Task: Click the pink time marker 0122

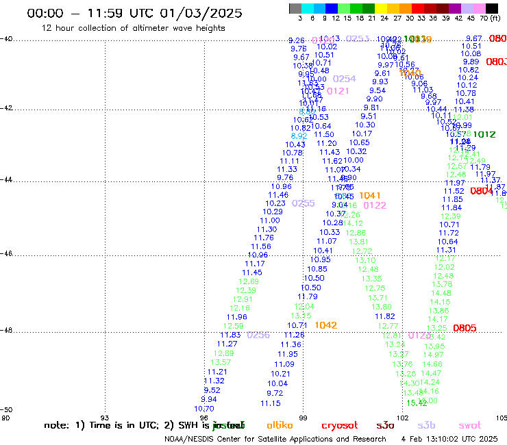Action: pos(375,205)
